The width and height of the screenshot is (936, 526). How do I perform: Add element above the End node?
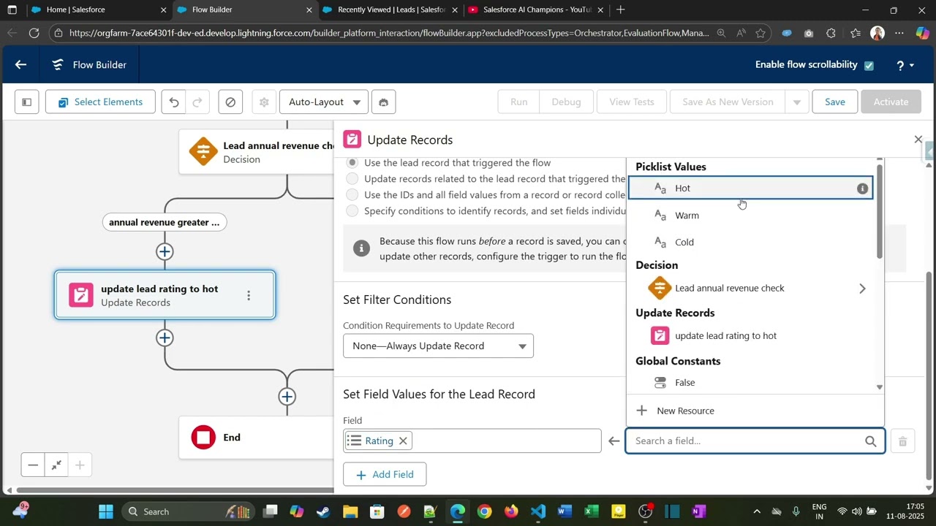click(287, 397)
